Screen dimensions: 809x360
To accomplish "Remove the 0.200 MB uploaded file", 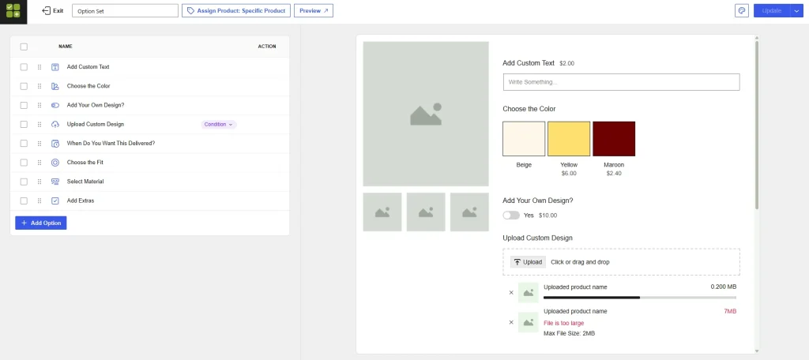I will 511,292.
